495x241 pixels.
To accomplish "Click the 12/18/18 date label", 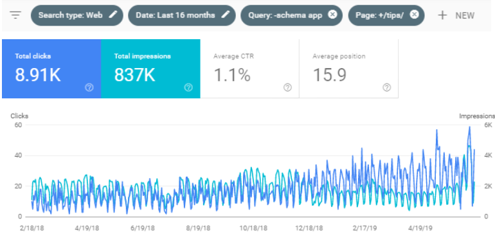I will tap(310, 228).
